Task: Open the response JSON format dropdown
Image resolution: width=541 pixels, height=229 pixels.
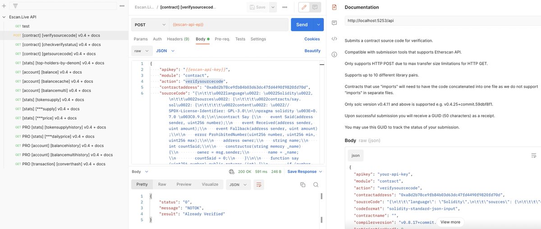Action: pyautogui.click(x=238, y=184)
